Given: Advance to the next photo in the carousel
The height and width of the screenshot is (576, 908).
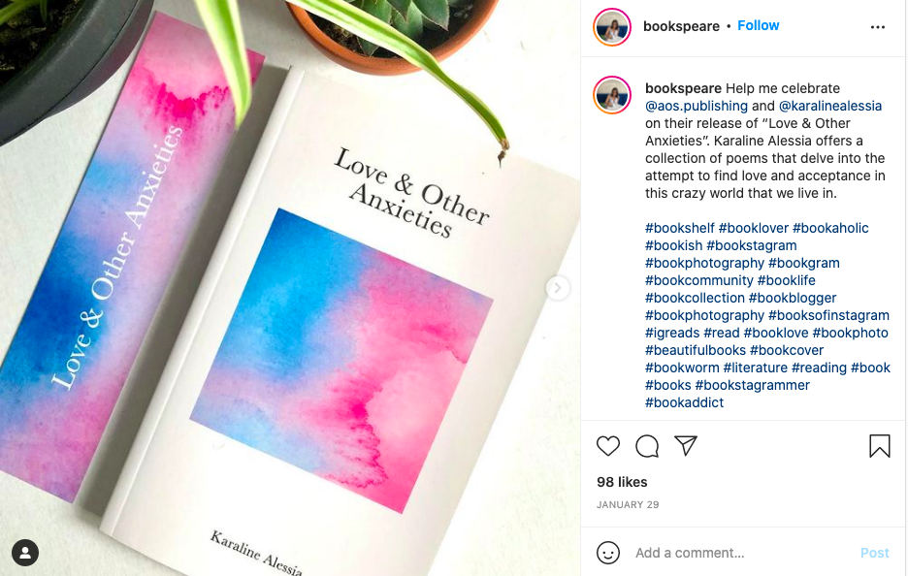Looking at the screenshot, I should coord(558,288).
